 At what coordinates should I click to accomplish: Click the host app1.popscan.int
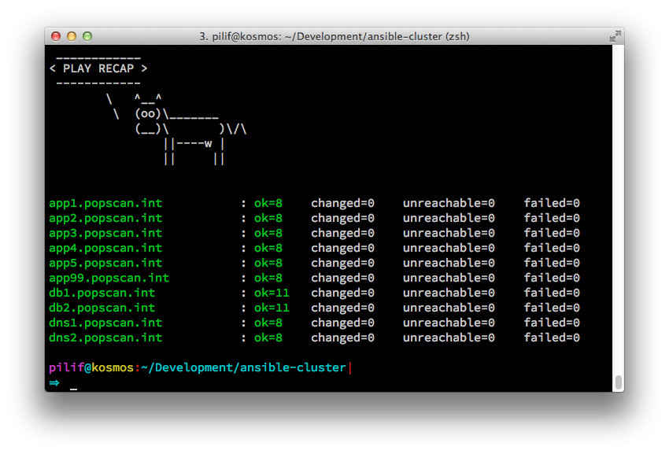[x=105, y=203]
